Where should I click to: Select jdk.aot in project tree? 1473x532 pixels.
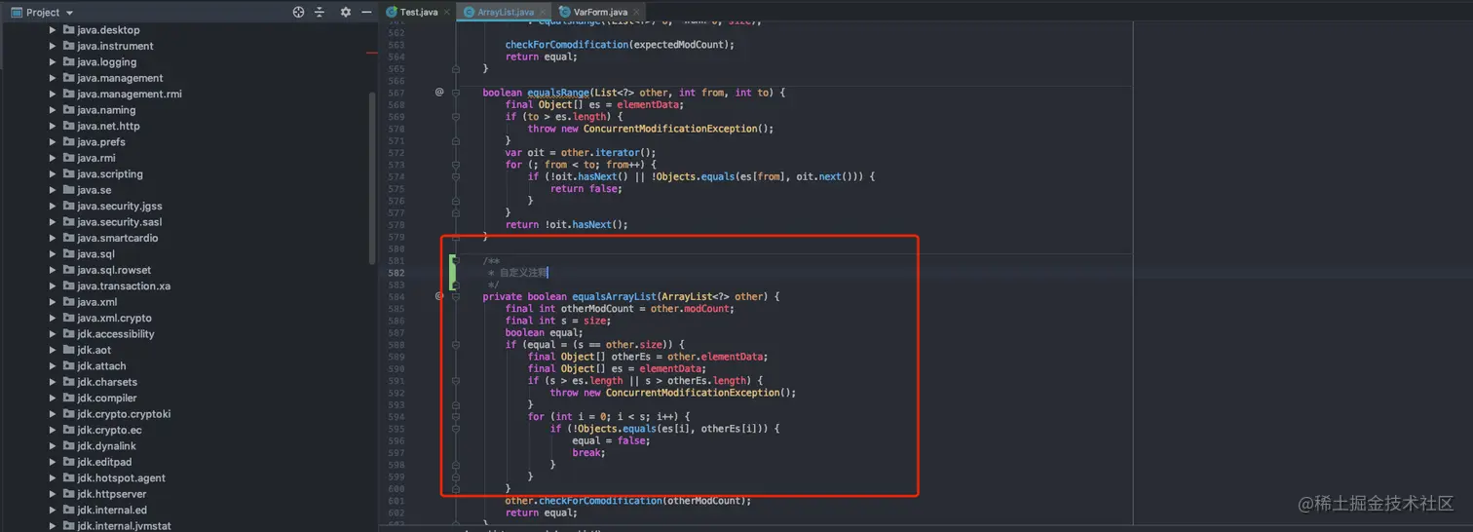click(x=94, y=350)
